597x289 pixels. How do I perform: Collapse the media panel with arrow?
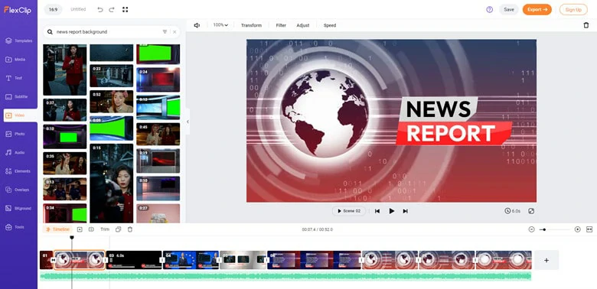[188, 122]
